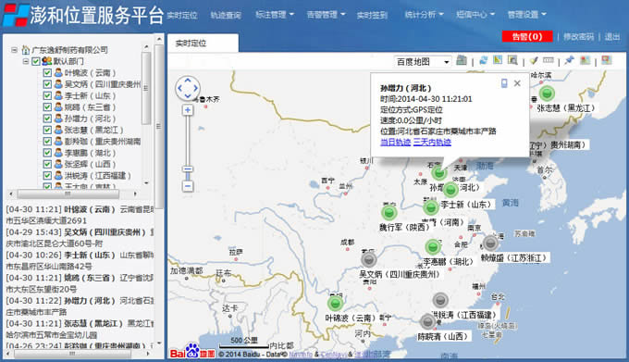This screenshot has width=629, height=362.
Task: Click the magnifier region search toolbar icon
Action: tap(512, 60)
